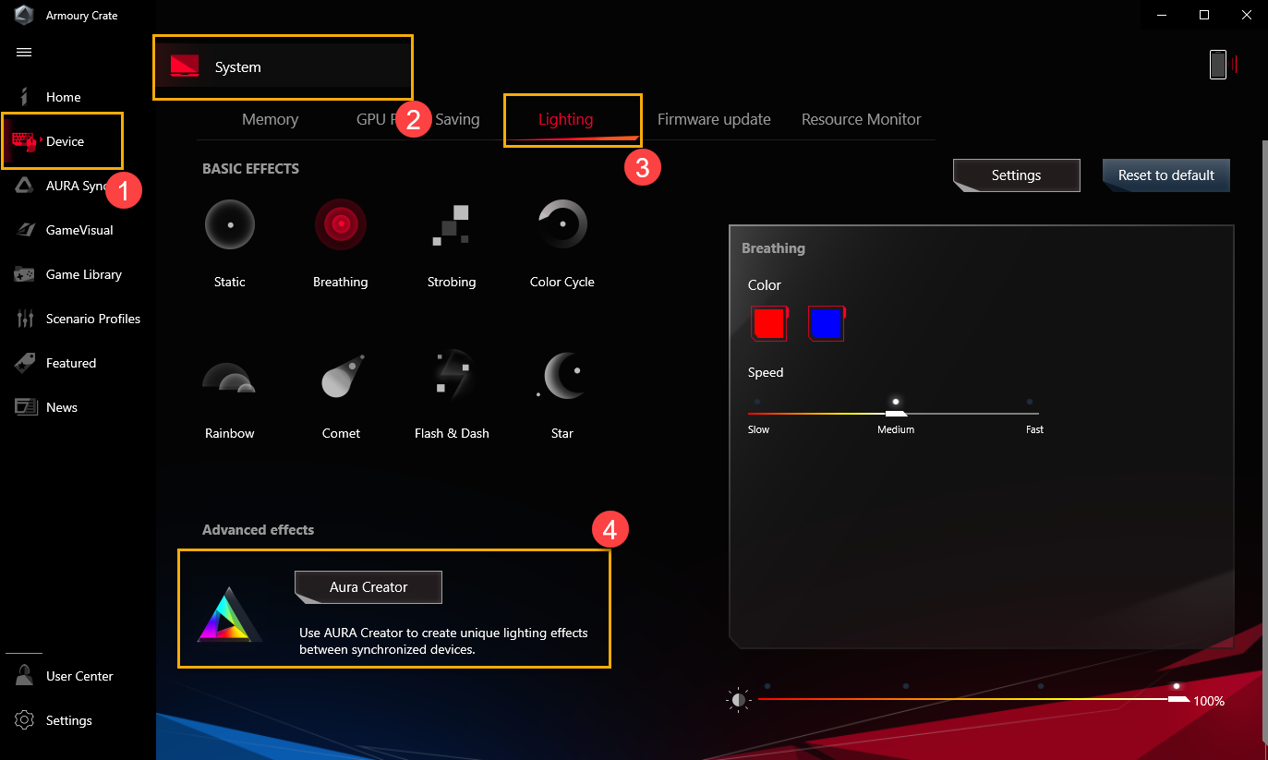Viewport: 1268px width, 760px height.
Task: Maximize the Armoury Crate window
Action: pyautogui.click(x=1204, y=15)
